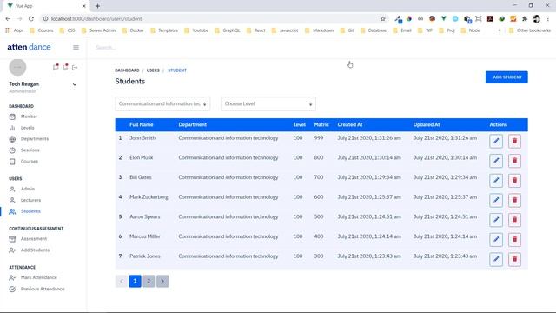Open Lecturers users page
The width and height of the screenshot is (556, 313).
[x=30, y=200]
